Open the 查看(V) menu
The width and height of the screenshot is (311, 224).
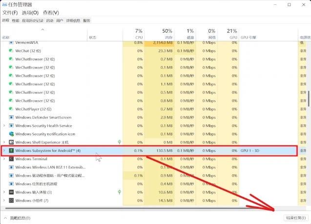[51, 13]
